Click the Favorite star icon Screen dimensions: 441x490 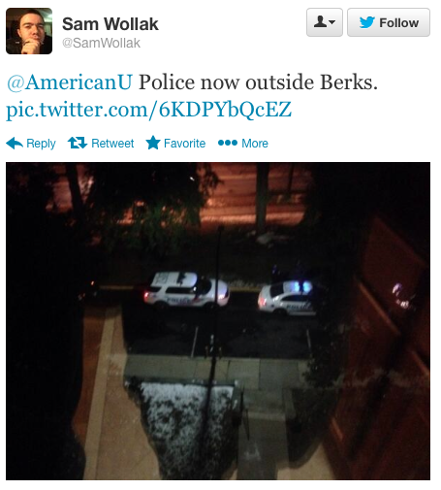[x=153, y=143]
